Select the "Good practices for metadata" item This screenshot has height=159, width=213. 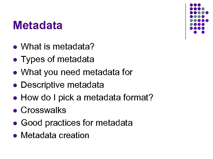(x=77, y=123)
